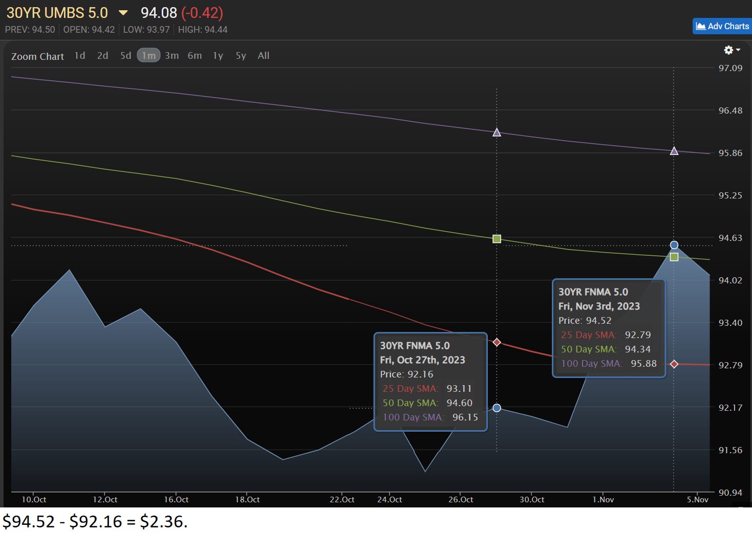
Task: Click the 22.Oct x-axis date label
Action: [342, 500]
